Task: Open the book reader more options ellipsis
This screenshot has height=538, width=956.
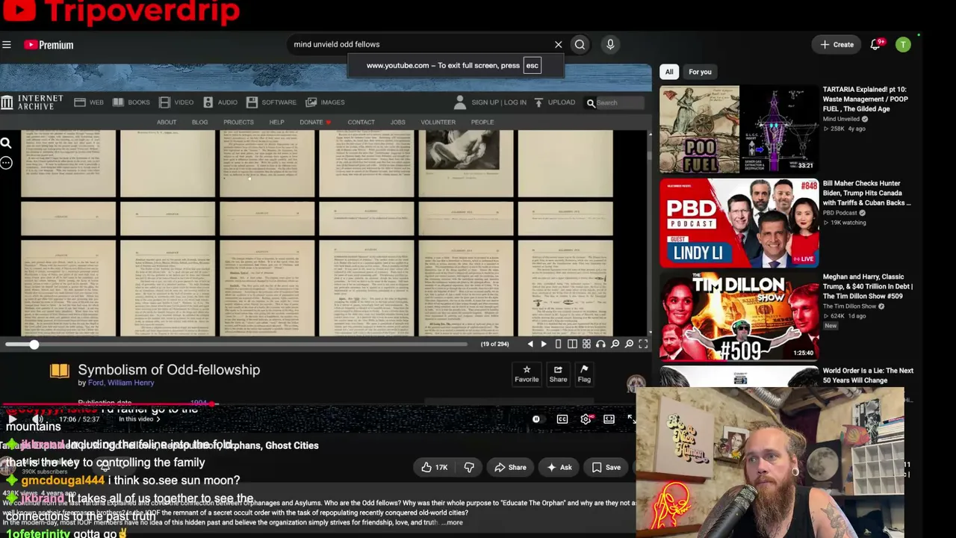Action: pos(6,162)
